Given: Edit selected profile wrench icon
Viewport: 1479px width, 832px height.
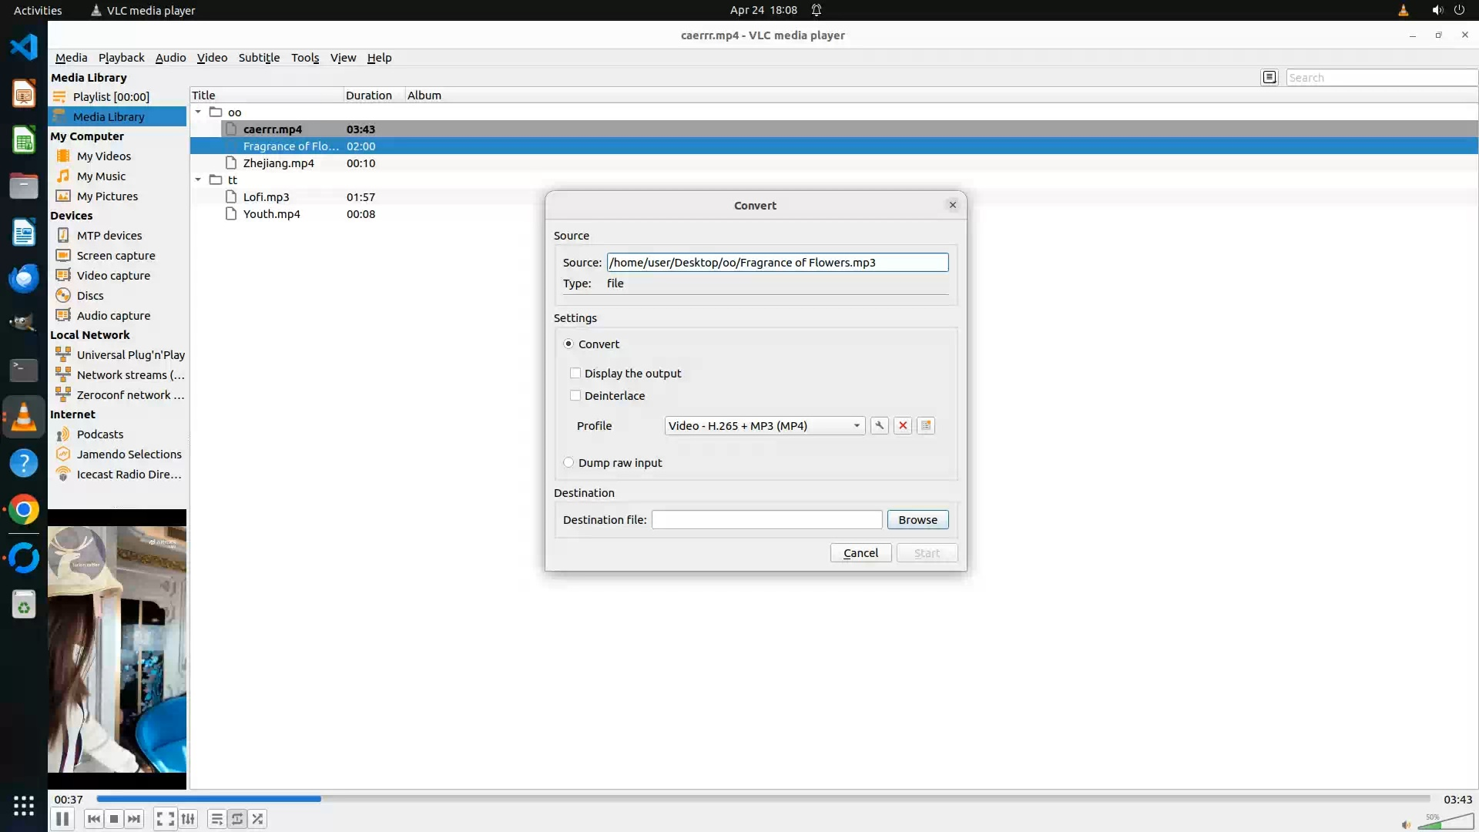Looking at the screenshot, I should [x=879, y=425].
